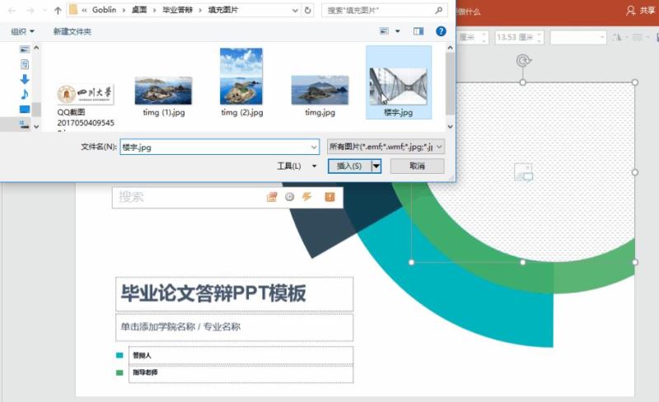
Task: Open Documents in the navigation pane
Action: (25, 64)
